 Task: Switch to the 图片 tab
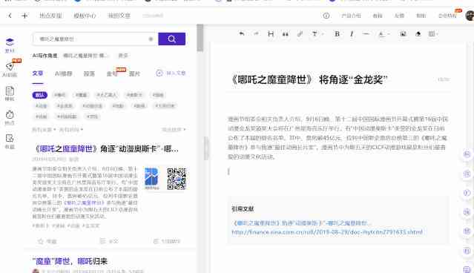click(x=134, y=73)
